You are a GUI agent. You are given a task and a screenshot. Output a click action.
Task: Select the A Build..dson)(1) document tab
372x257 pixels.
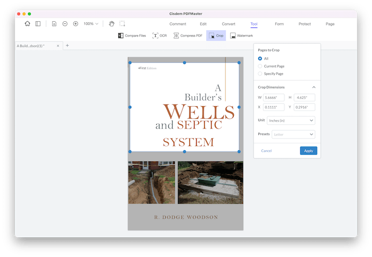[x=39, y=46]
